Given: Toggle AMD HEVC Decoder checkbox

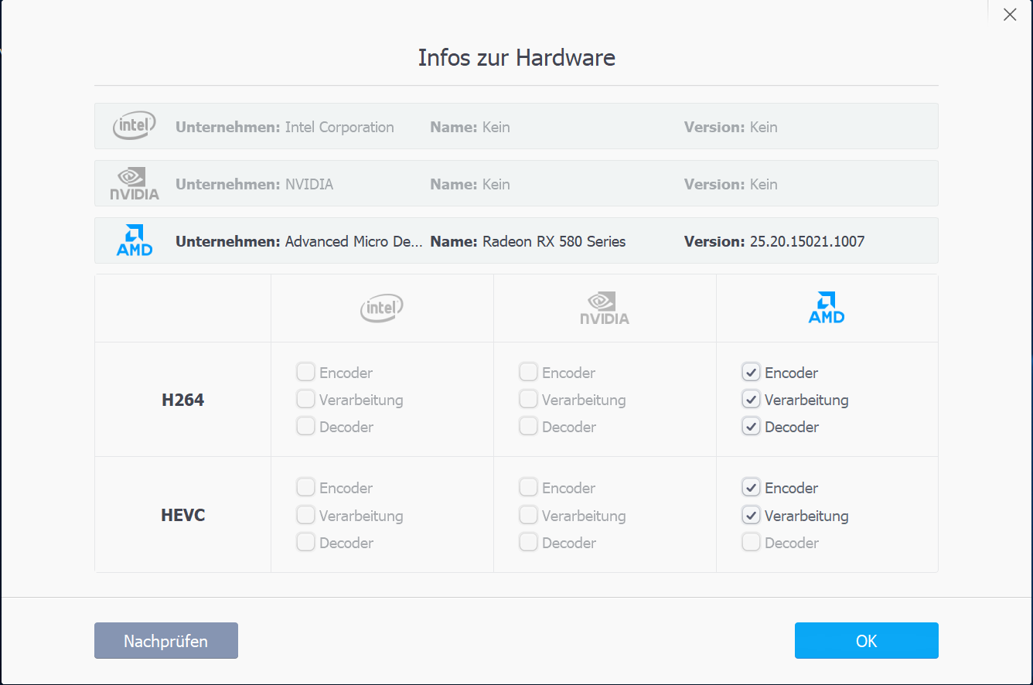Looking at the screenshot, I should pos(751,543).
